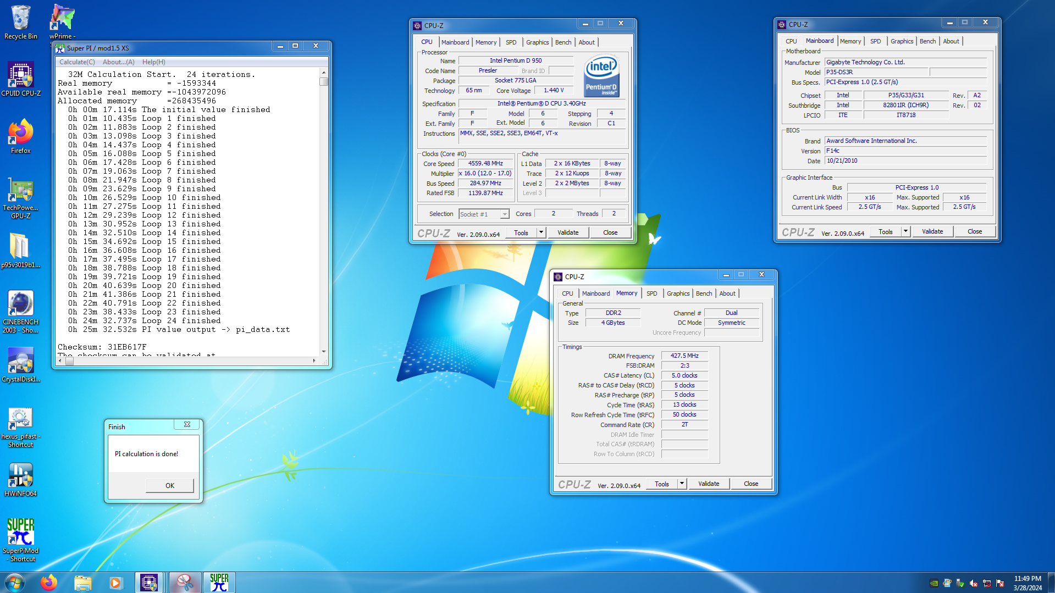Open the Windows Start menu
Screen dimensions: 1055x593
pos(15,583)
